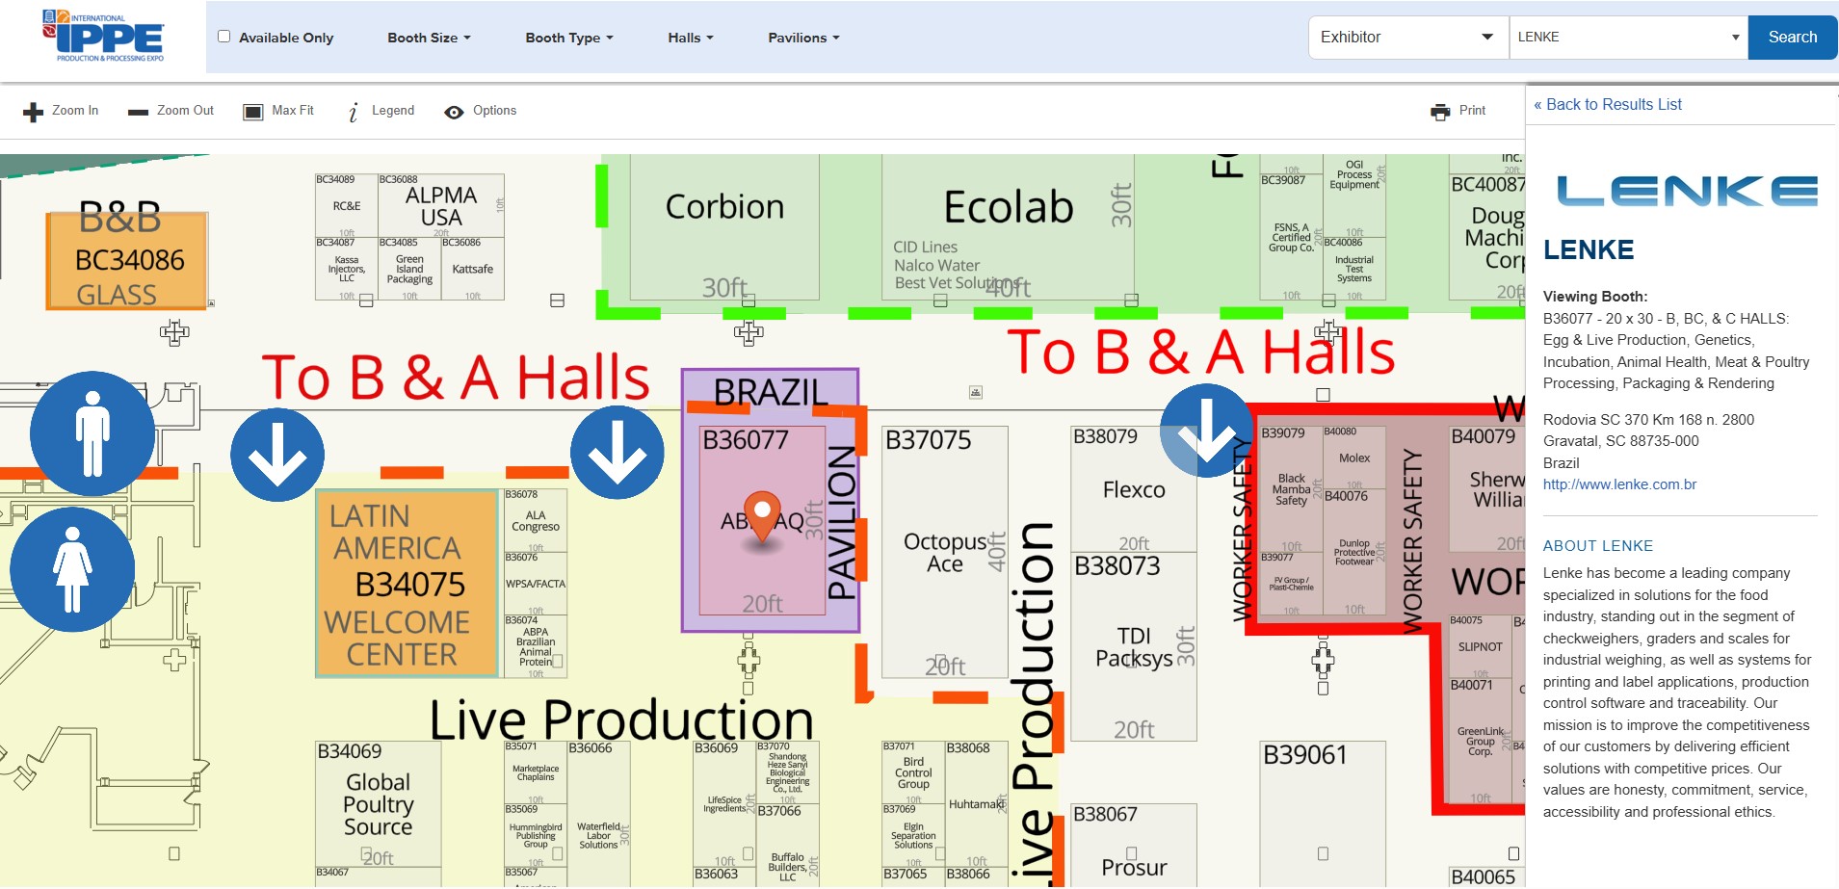Open the Exhibitor search type combo box
Screen dimensions: 1839x889
tap(1406, 37)
